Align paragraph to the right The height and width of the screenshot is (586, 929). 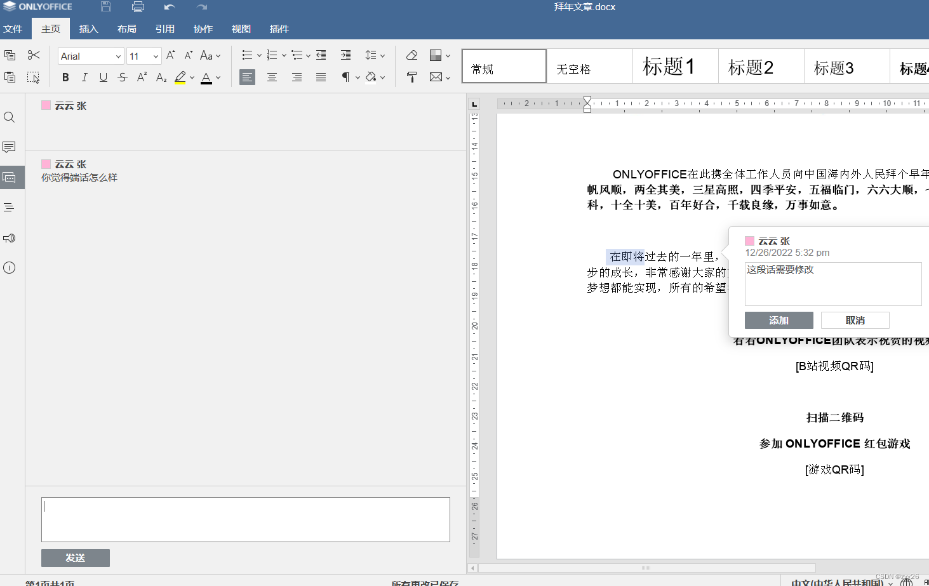[x=297, y=77]
